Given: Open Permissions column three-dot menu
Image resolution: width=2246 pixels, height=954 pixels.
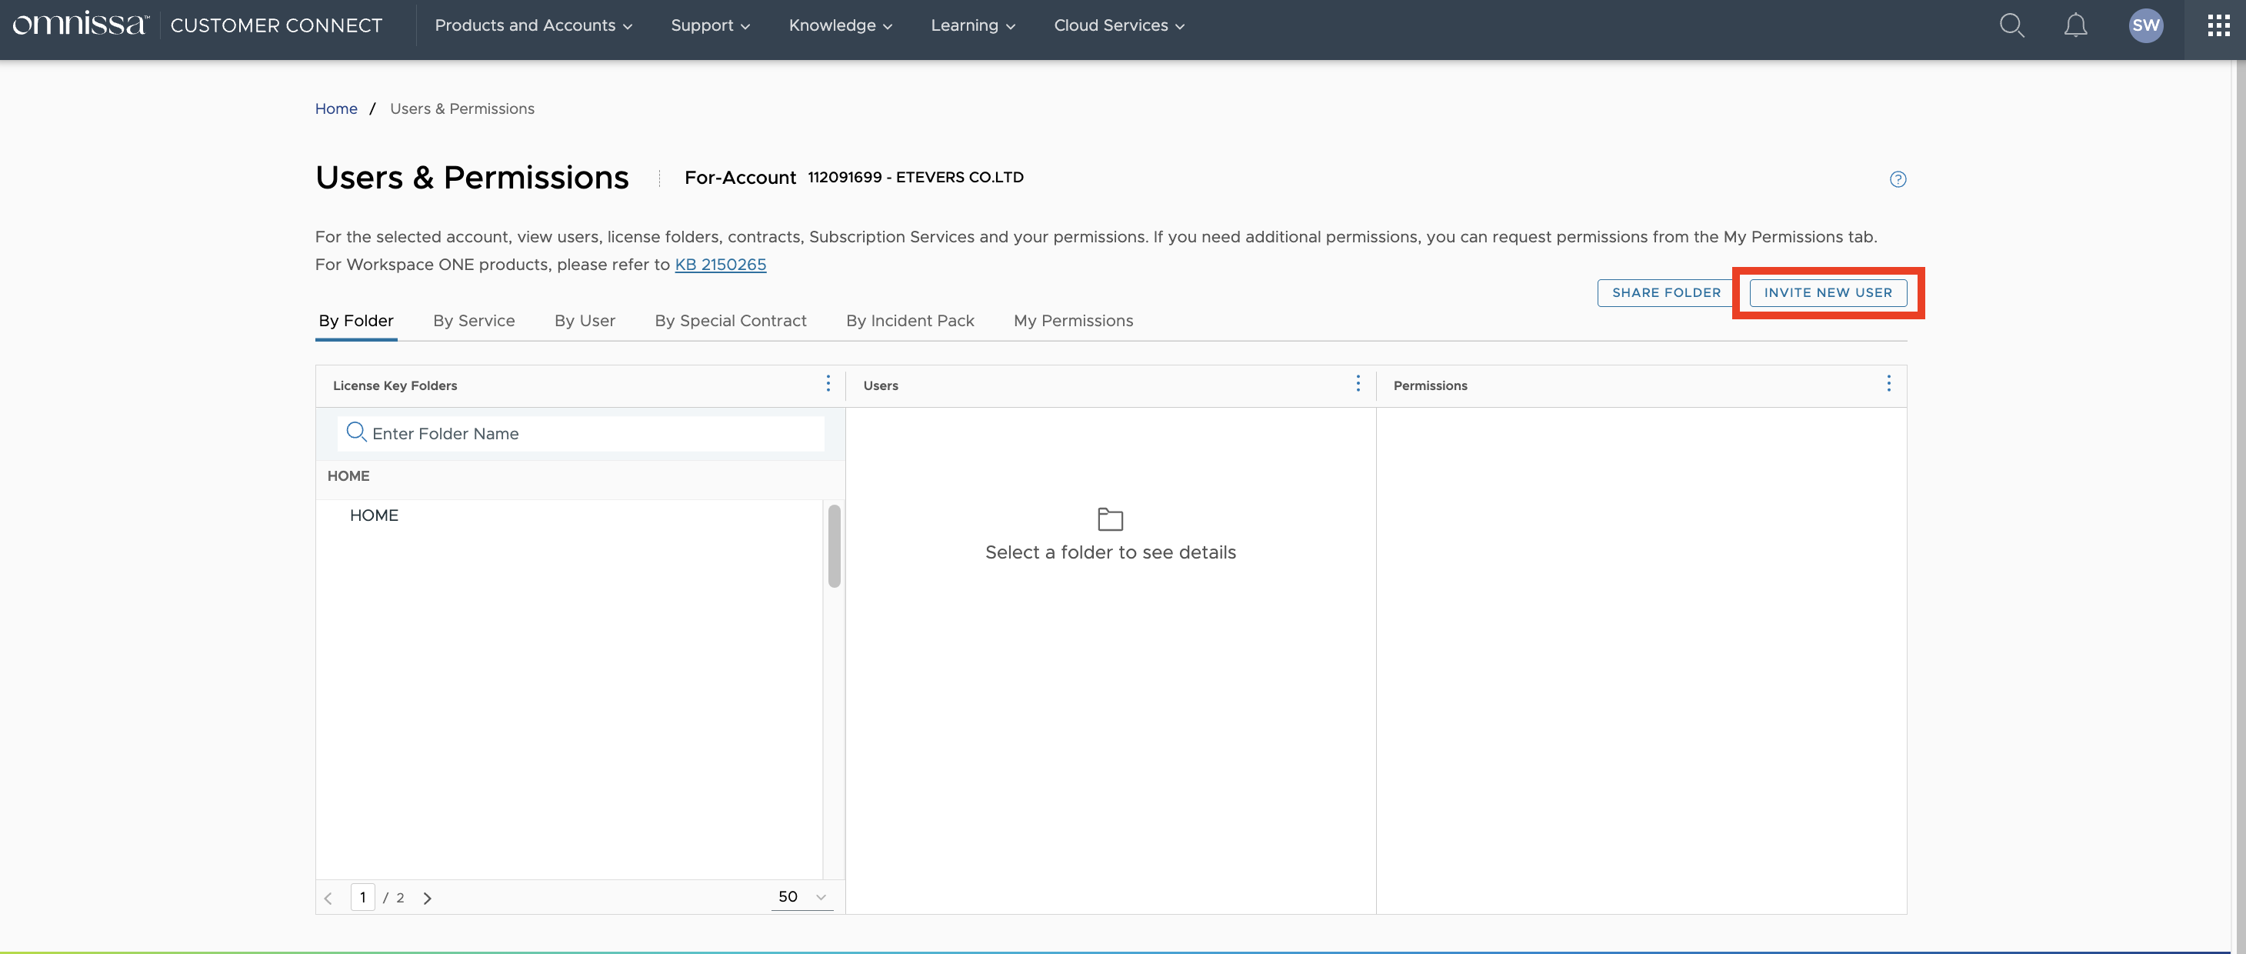Looking at the screenshot, I should point(1888,384).
